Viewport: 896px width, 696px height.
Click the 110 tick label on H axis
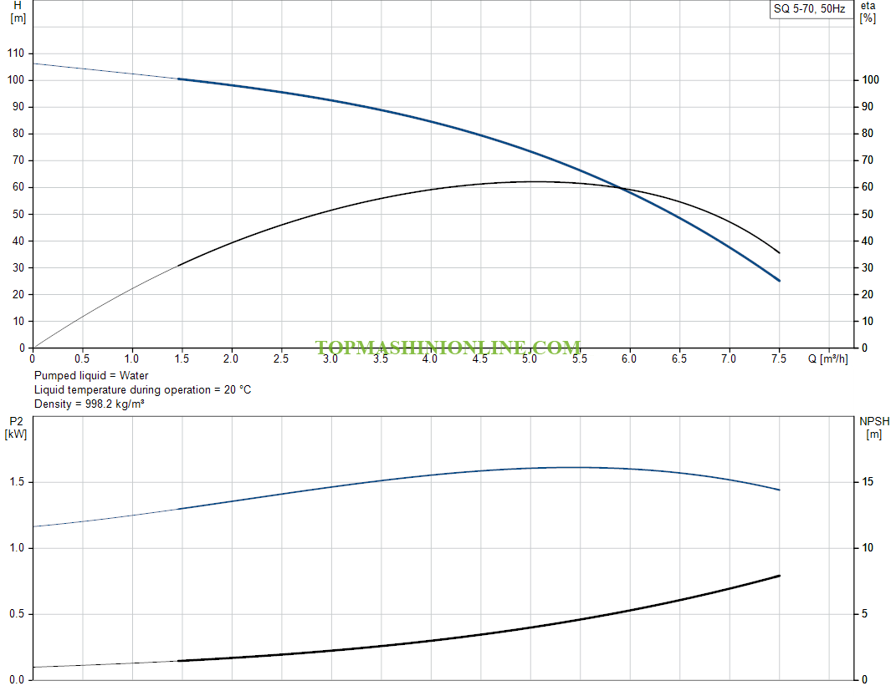(x=15, y=53)
